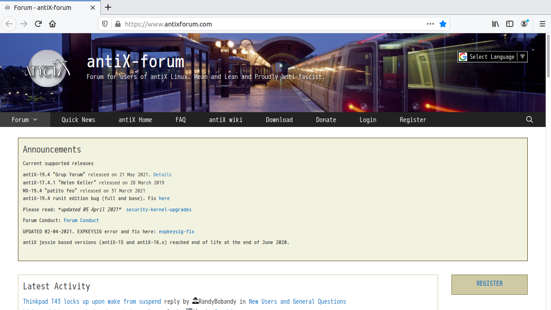Toggle the bookmark star for this page

pos(443,24)
